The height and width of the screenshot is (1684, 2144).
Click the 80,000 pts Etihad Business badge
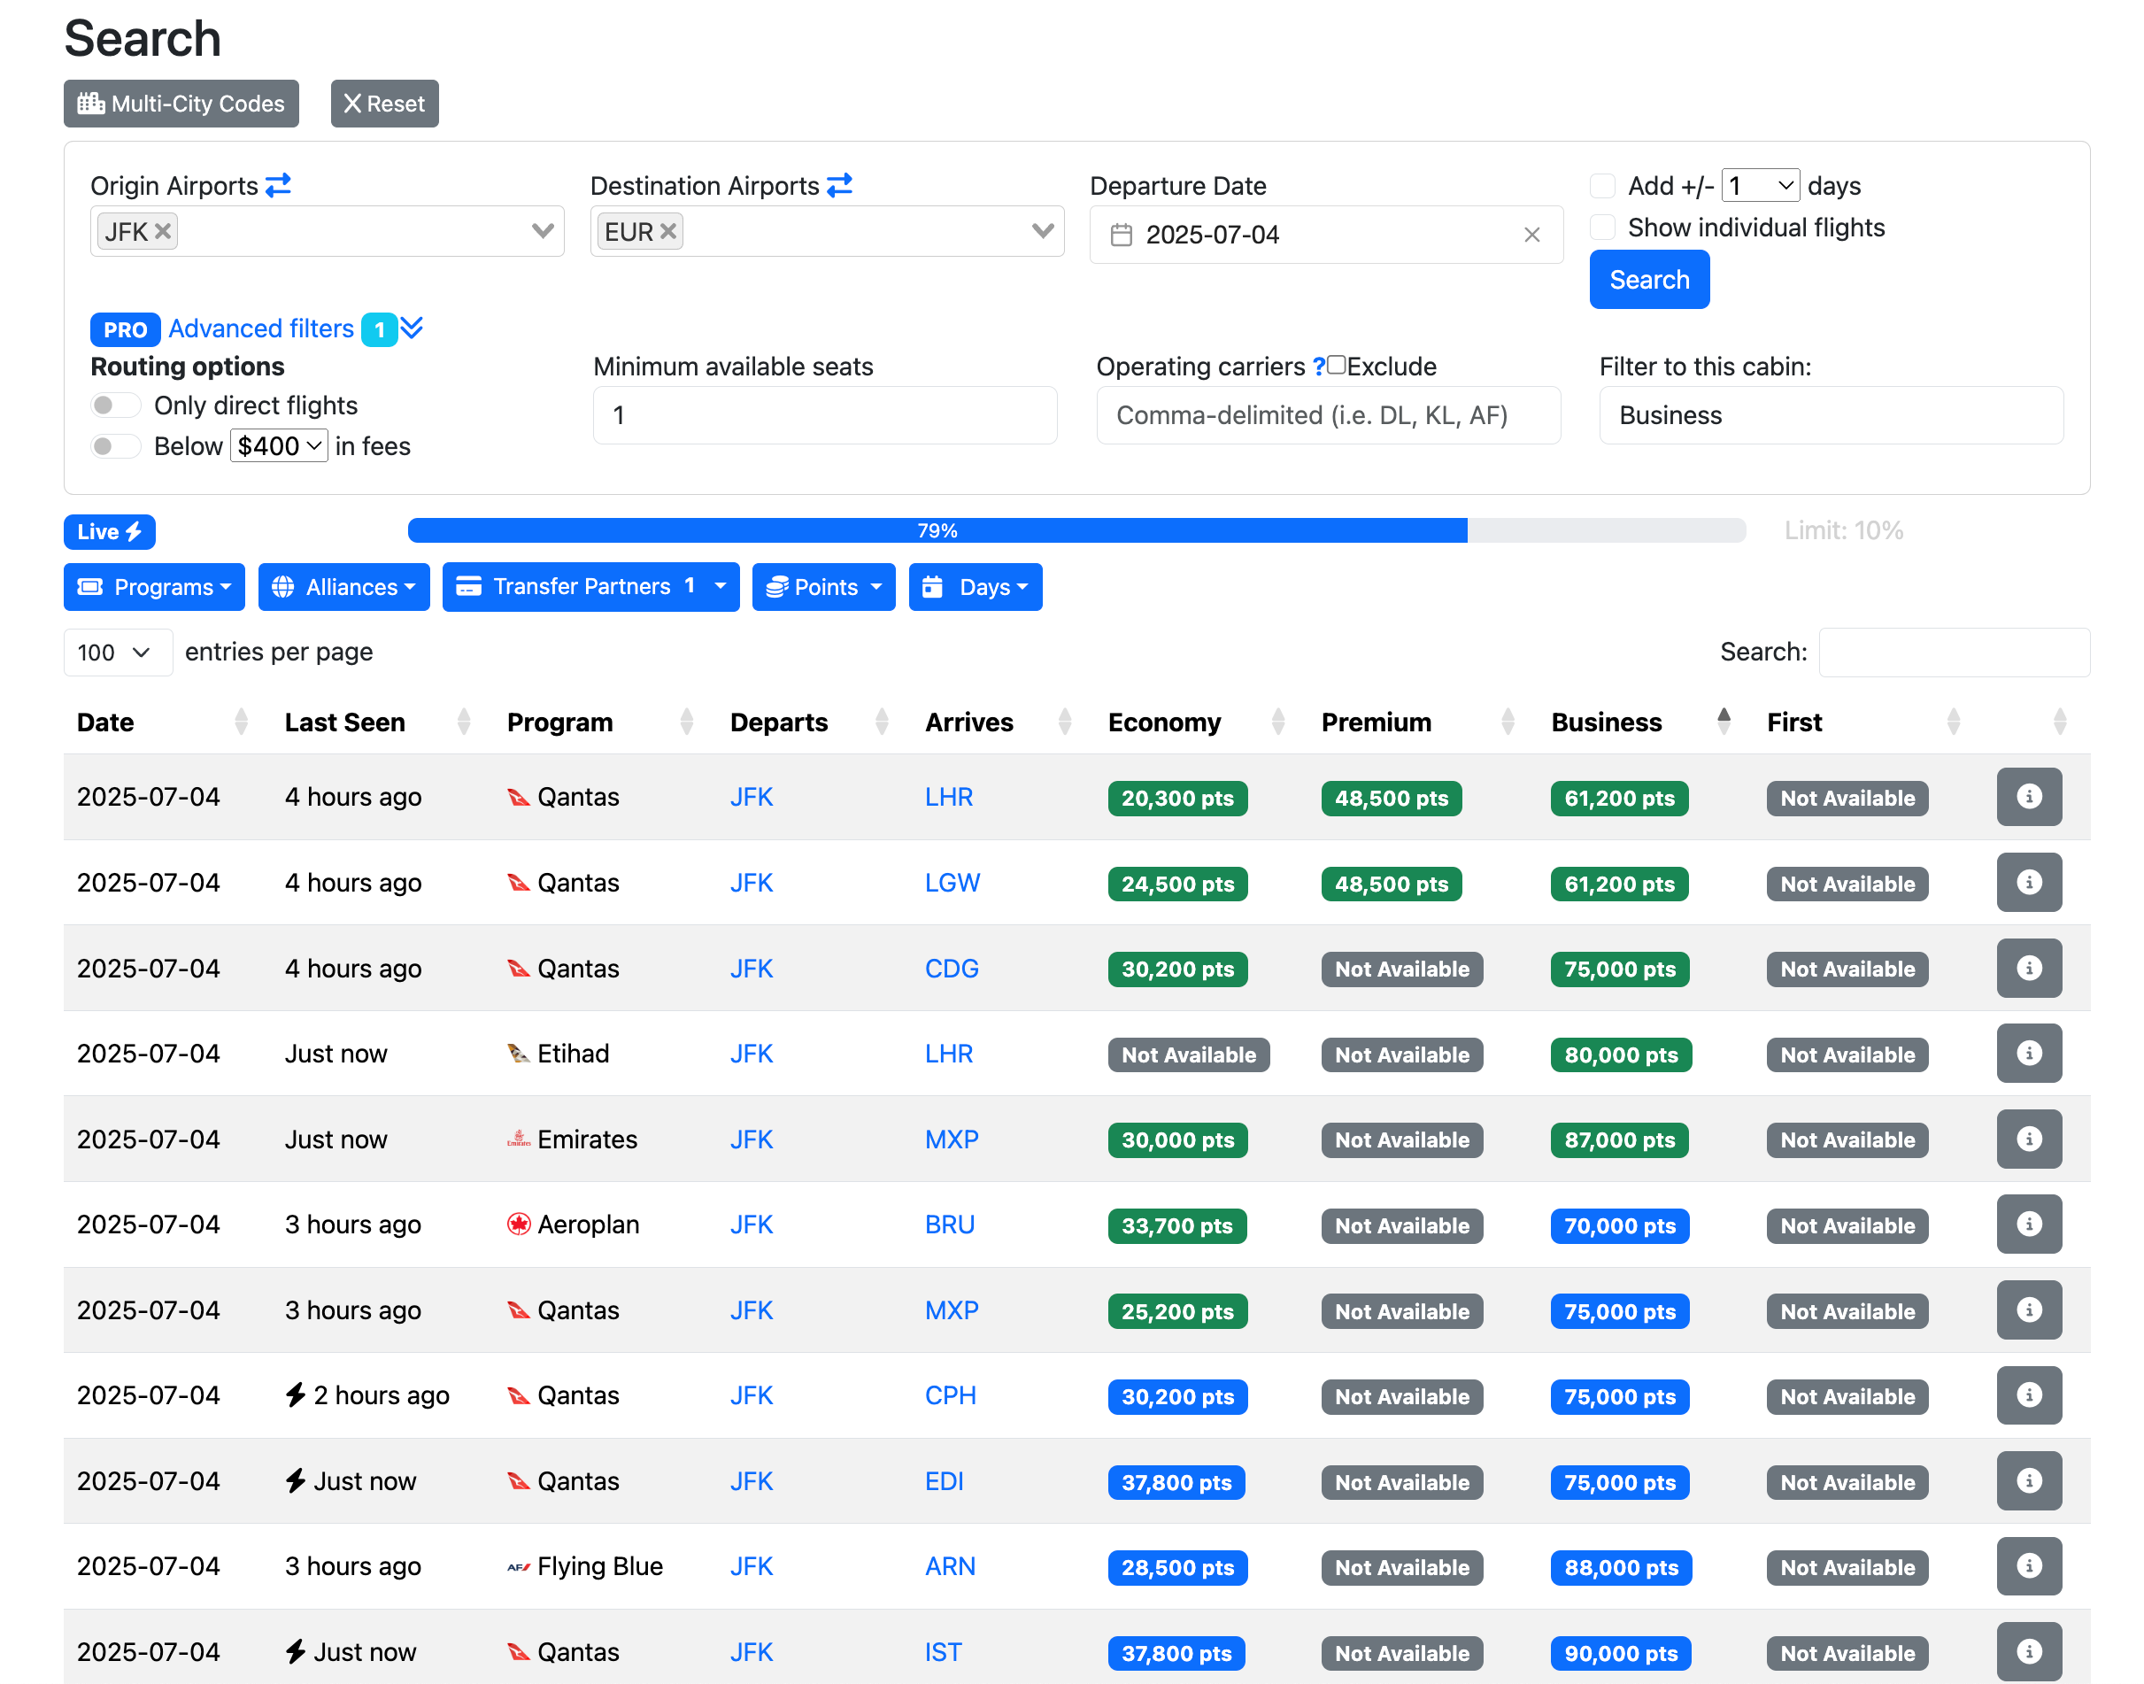(1622, 1055)
